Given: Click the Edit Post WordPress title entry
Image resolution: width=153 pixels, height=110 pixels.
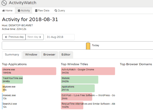Looking at the screenshot, I should click(88, 97).
